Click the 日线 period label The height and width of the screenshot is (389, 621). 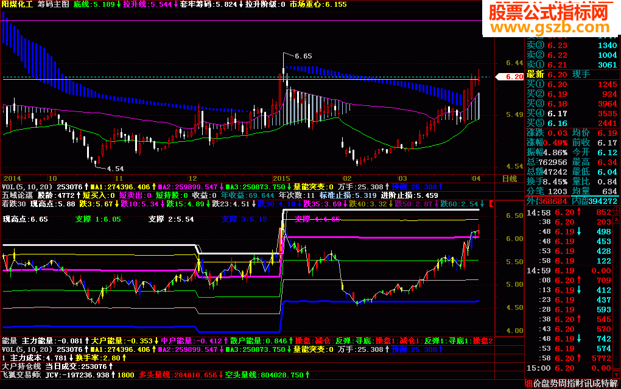(510, 178)
